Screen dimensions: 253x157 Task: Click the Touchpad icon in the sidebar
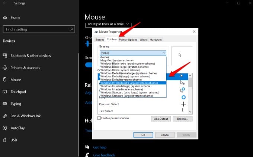pos(5,92)
